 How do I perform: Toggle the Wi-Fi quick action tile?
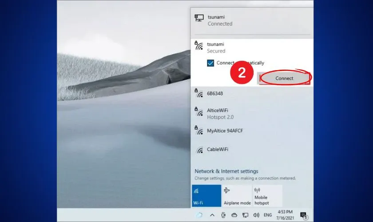coord(206,196)
